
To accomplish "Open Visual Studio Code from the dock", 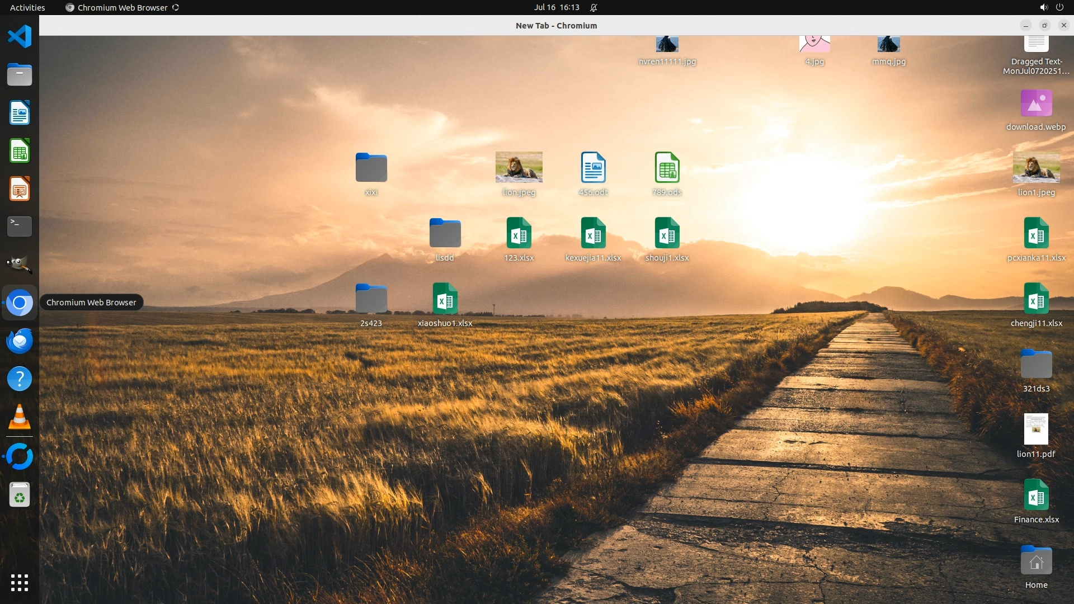I will (20, 37).
